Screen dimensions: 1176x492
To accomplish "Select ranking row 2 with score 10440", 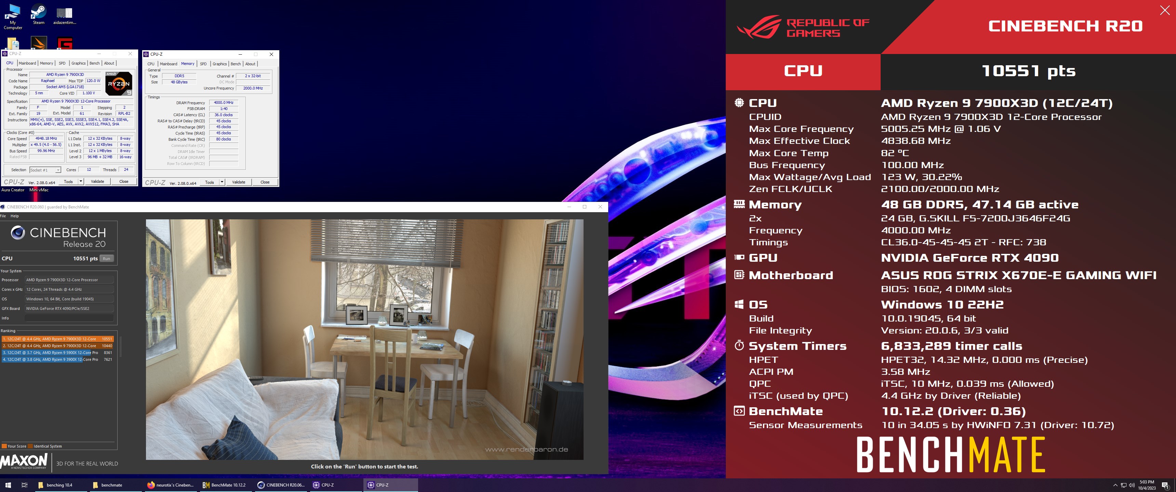I will click(x=57, y=345).
